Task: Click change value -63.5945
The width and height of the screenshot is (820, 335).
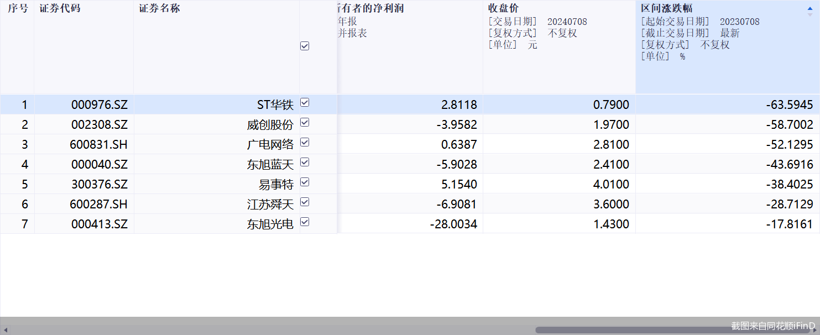Action: click(x=790, y=105)
